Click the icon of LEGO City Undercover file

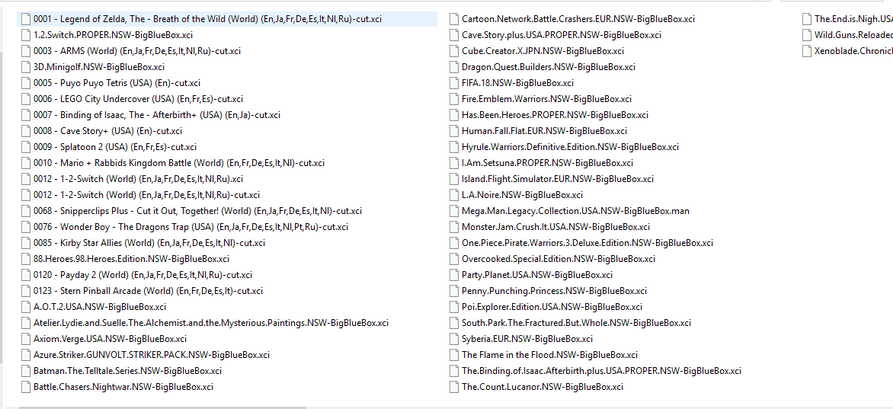(x=25, y=98)
